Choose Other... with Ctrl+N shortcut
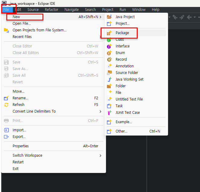 tap(136, 131)
